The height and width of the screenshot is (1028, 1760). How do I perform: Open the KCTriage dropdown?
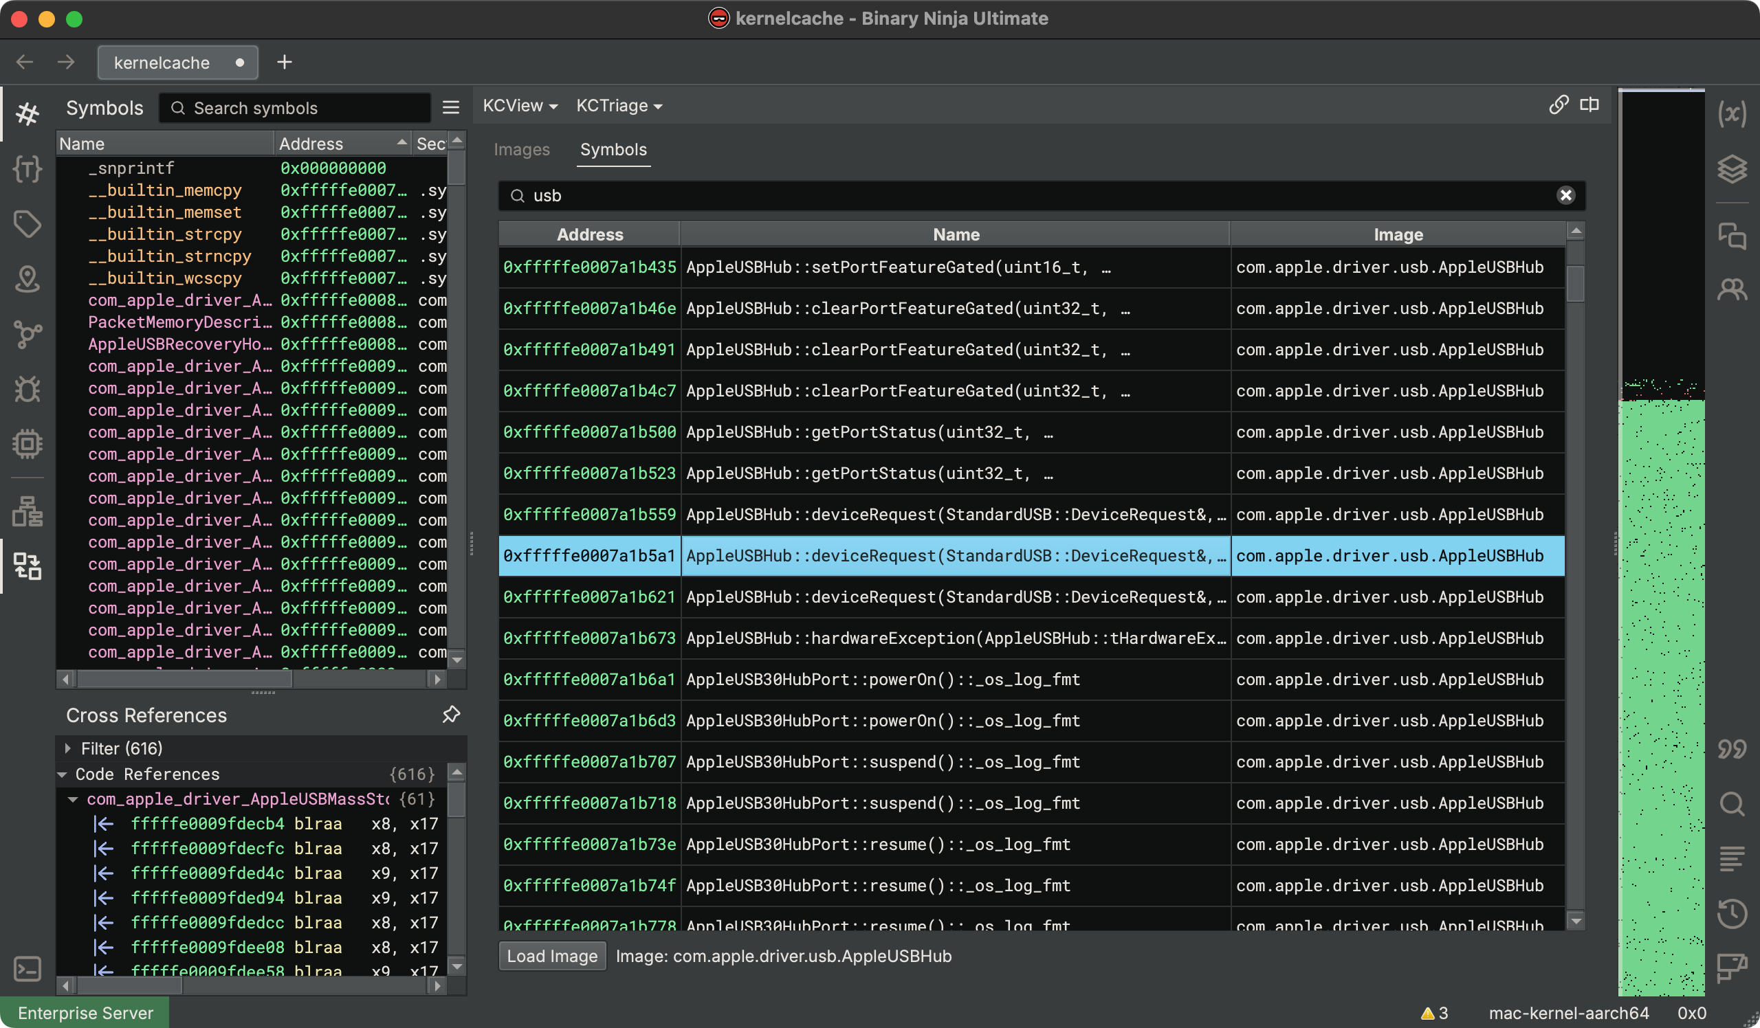pos(619,105)
